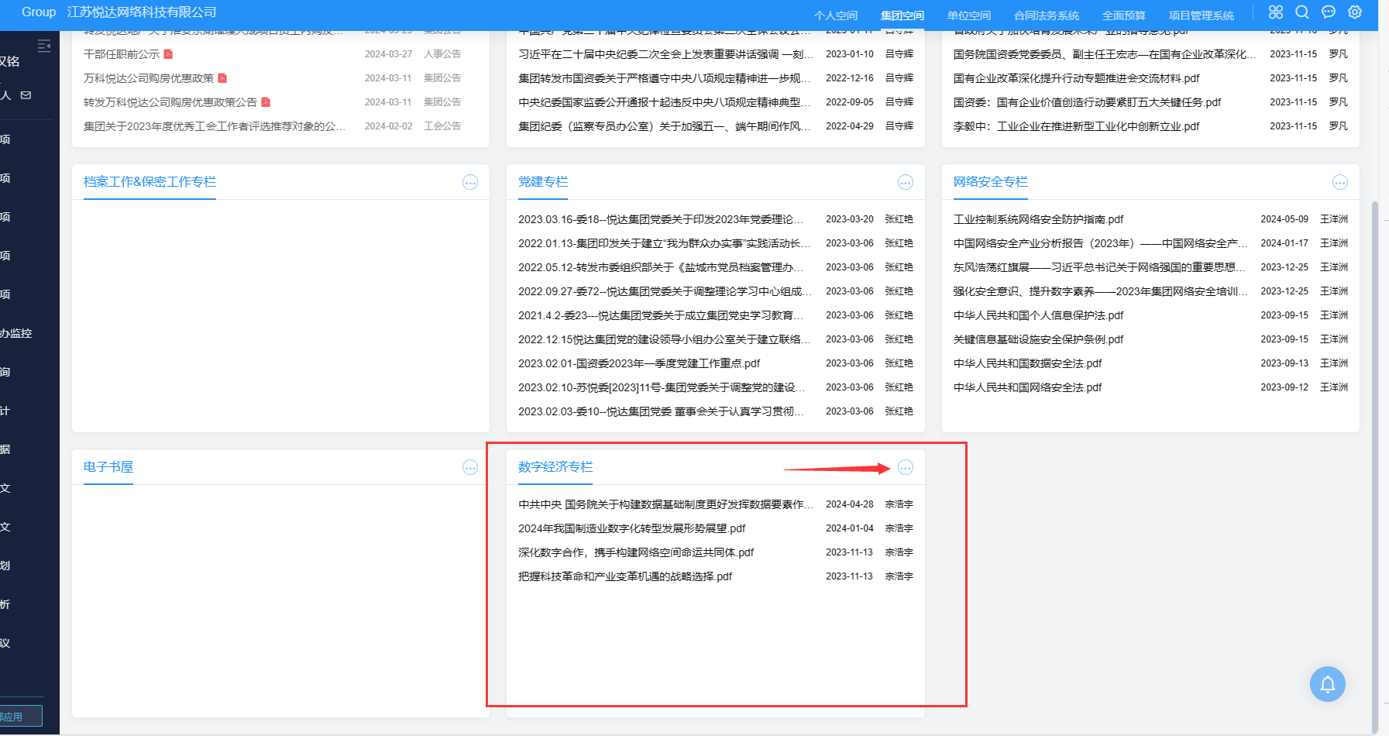
Task: Open 合同法务系统 from top navigation
Action: [1046, 15]
